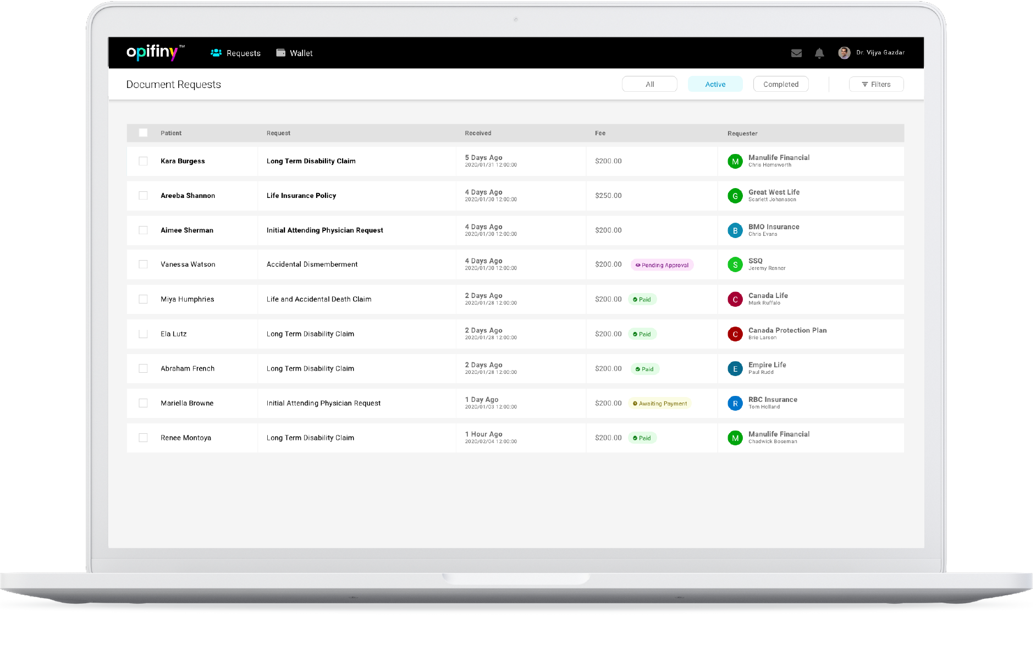Open Aimee Sherman patient name
This screenshot has height=662, width=1036.
point(187,230)
